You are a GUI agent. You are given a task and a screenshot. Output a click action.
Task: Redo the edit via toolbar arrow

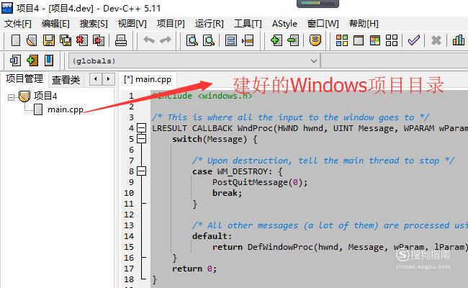coord(166,40)
